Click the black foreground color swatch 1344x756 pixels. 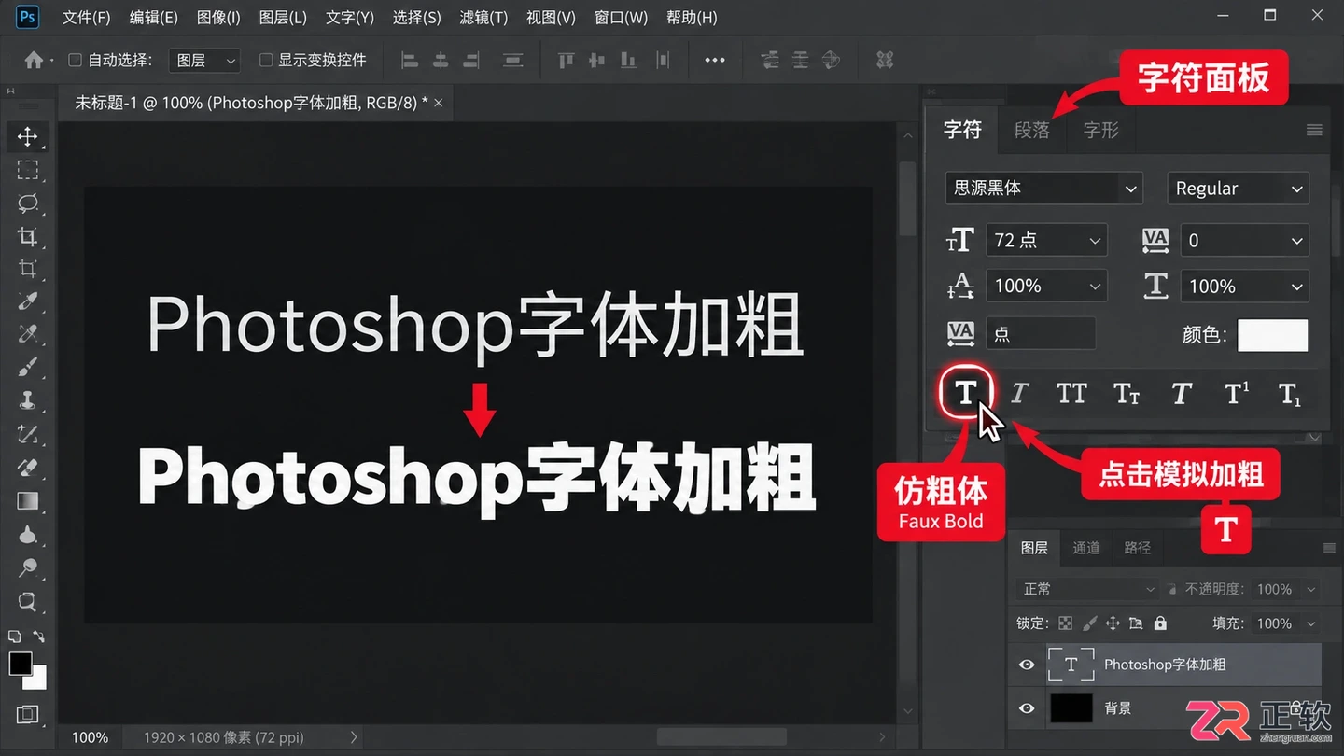click(x=21, y=663)
